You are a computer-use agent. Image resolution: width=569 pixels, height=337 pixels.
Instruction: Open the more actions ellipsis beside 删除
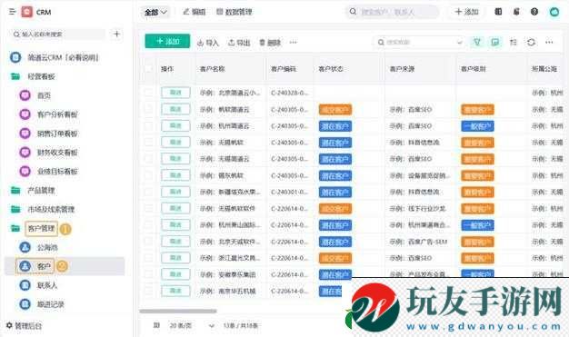click(x=294, y=43)
